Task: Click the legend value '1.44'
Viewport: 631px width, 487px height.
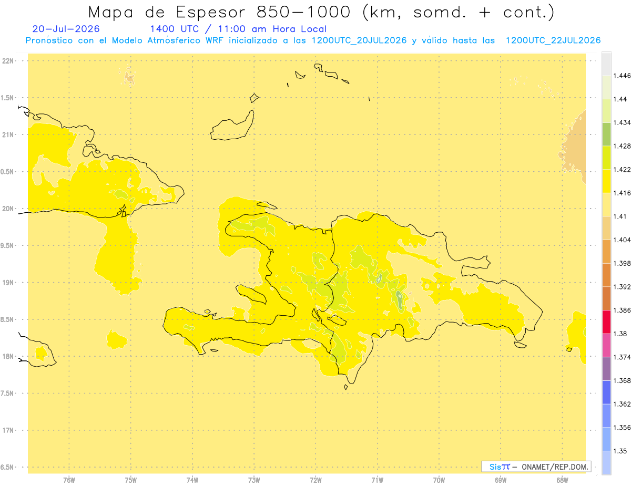Action: point(622,99)
